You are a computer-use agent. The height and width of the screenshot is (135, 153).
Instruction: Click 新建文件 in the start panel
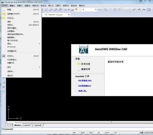pos(86,69)
